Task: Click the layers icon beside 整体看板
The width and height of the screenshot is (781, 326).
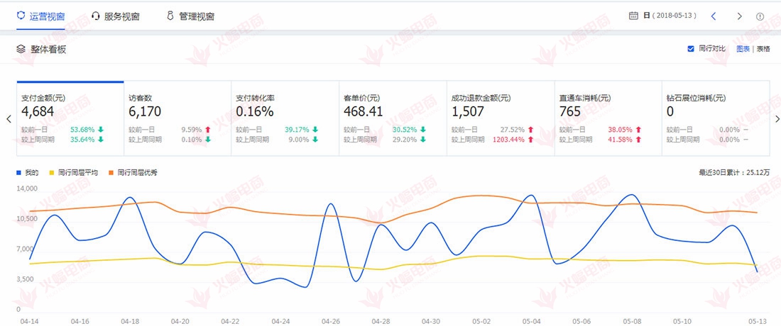Action: click(x=21, y=50)
